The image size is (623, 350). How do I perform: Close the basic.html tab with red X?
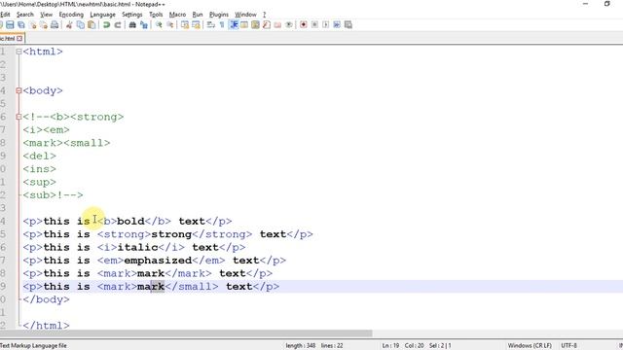point(19,39)
